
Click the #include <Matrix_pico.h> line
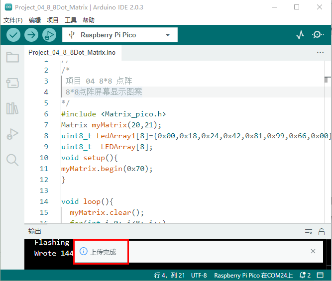113,114
